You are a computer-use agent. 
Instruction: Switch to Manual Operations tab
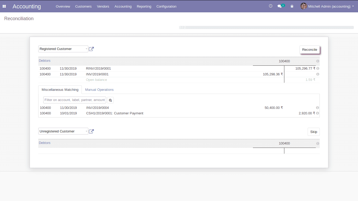point(99,90)
